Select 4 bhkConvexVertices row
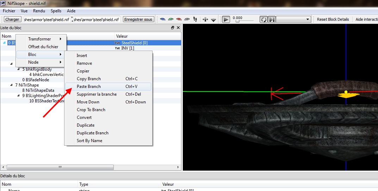The image size is (378, 191). pos(47,75)
